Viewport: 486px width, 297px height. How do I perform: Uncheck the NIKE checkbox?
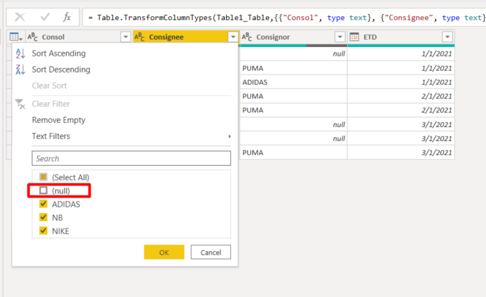point(44,230)
